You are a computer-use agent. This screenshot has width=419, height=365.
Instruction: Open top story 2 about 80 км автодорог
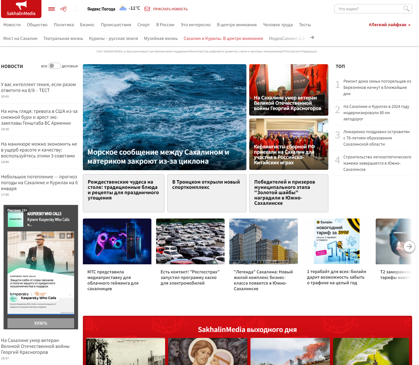click(376, 113)
